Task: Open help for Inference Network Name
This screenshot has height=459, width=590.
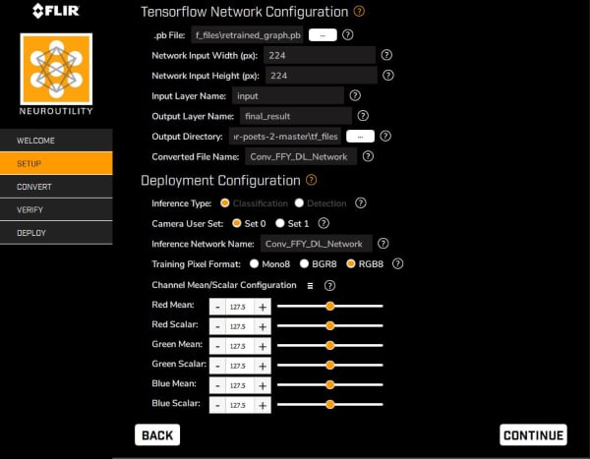Action: (x=383, y=244)
